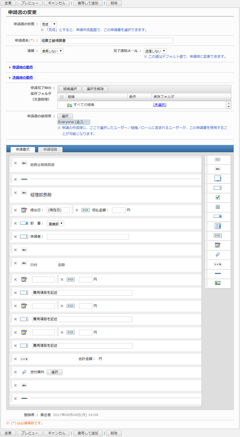Image resolution: width=240 pixels, height=437 pixels.
Task: Select the multi-line text area icon in the right palette
Action: (x=217, y=178)
